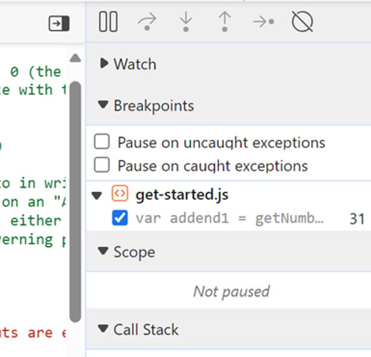Click scroll-up arrow of code editor
Image resolution: width=371 pixels, height=357 pixels.
point(76,58)
